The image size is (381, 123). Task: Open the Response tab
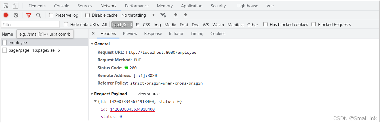153,33
